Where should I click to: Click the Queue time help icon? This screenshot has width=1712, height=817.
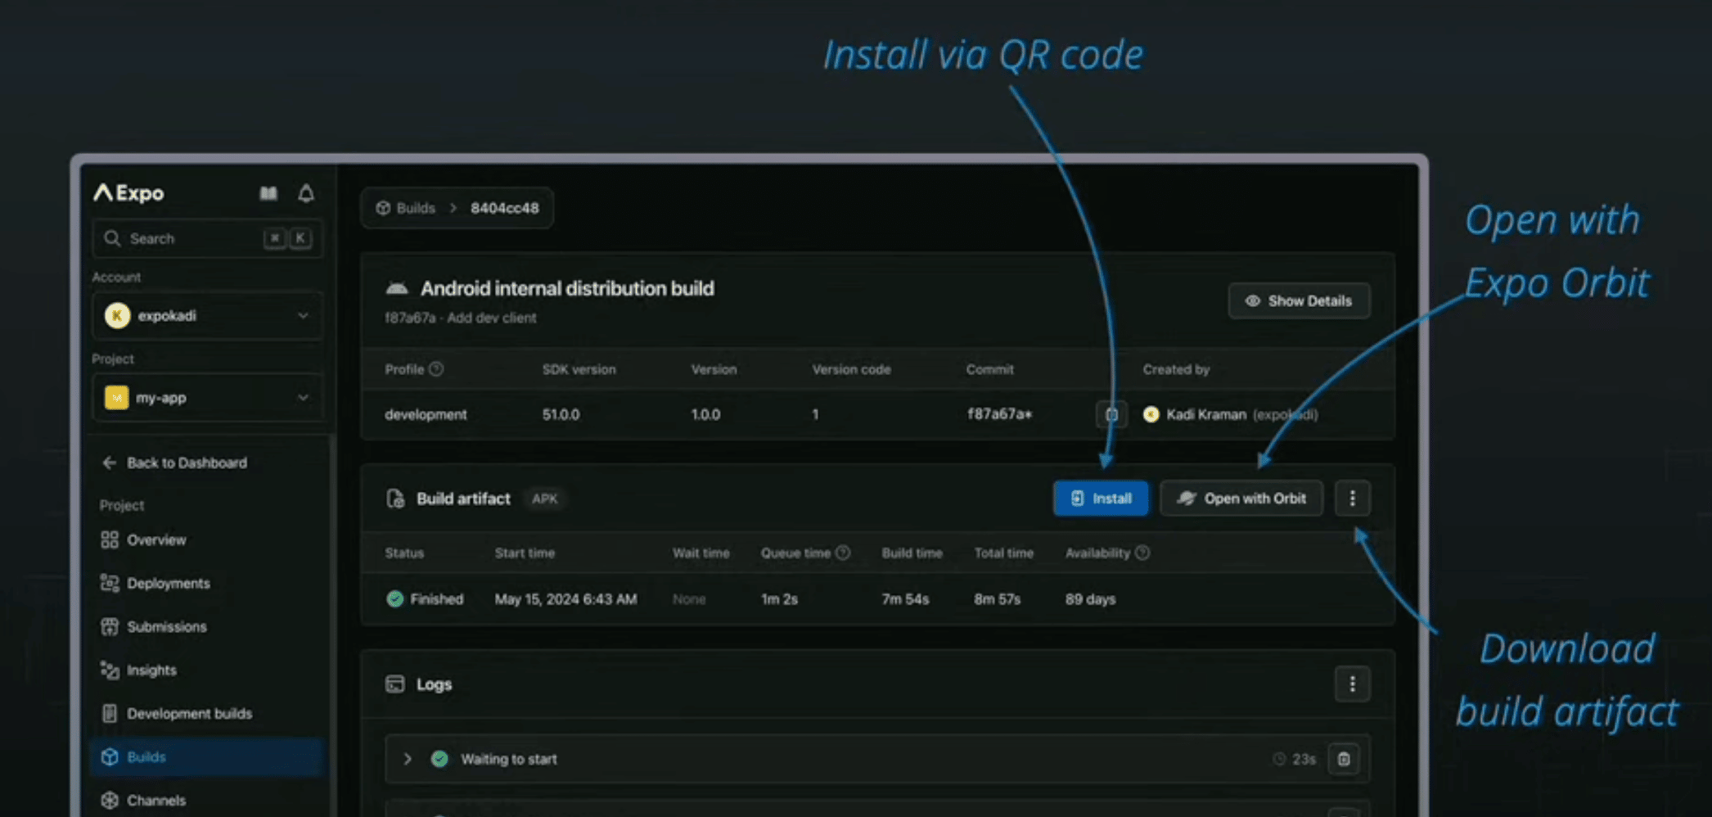(x=843, y=553)
